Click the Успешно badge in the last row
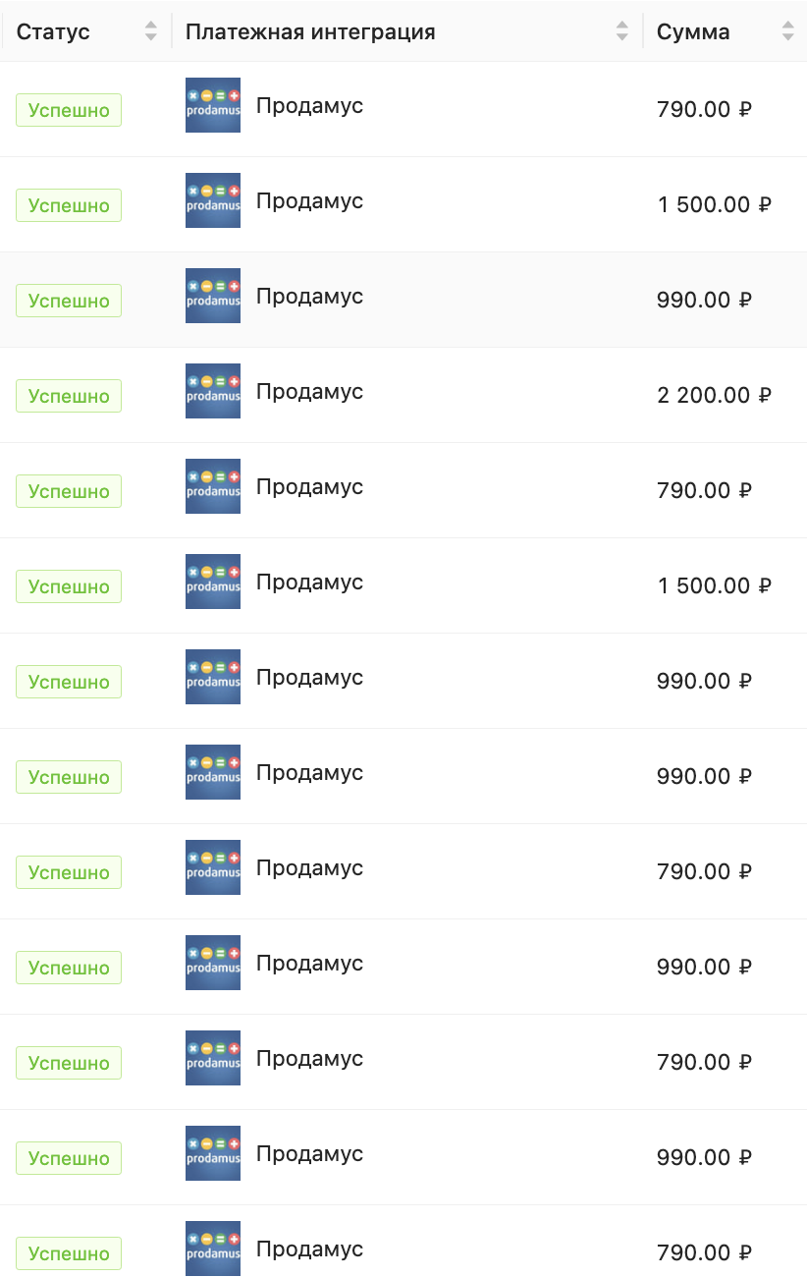807x1277 pixels. (x=69, y=1253)
